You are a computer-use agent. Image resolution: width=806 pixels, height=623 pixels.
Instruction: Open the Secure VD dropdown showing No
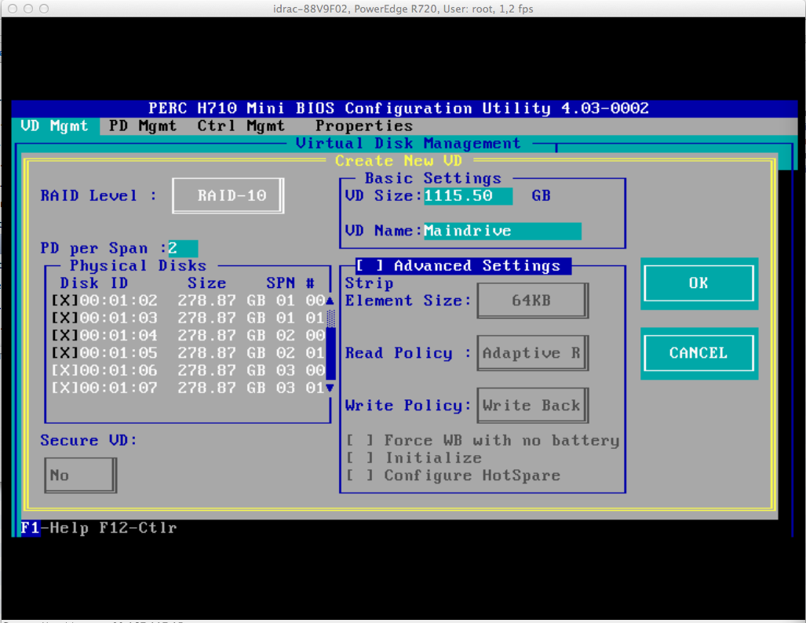tap(80, 475)
